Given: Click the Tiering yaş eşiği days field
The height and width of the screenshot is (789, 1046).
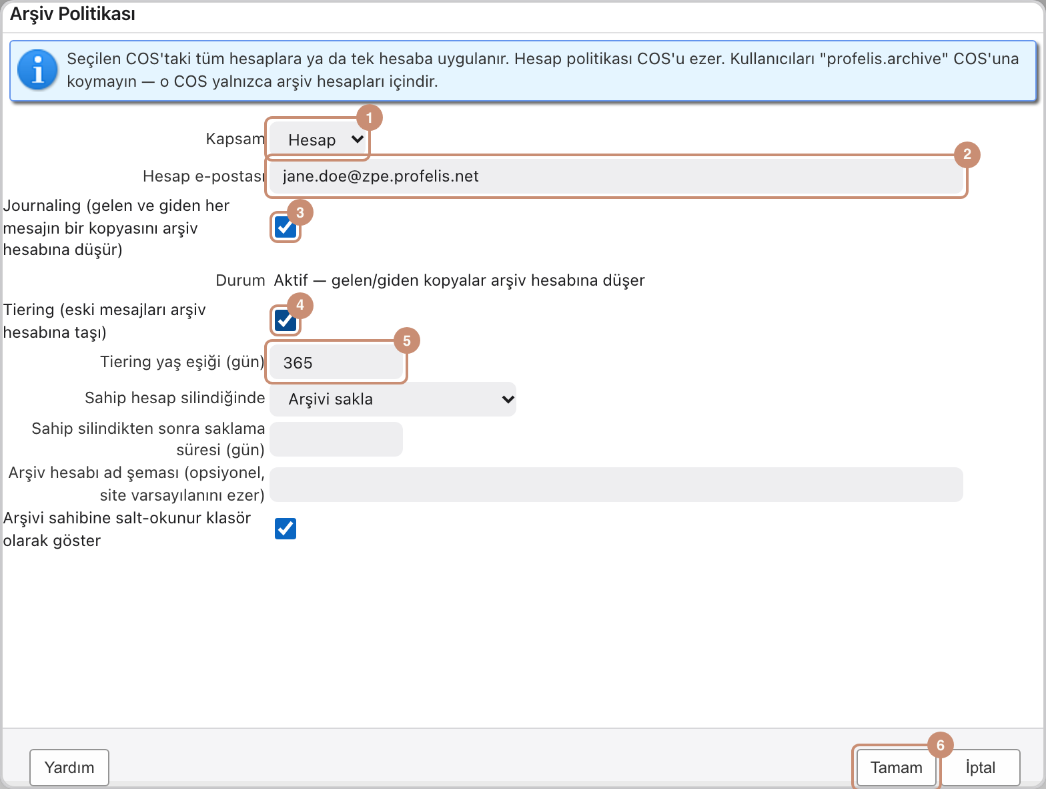Looking at the screenshot, I should click(336, 362).
